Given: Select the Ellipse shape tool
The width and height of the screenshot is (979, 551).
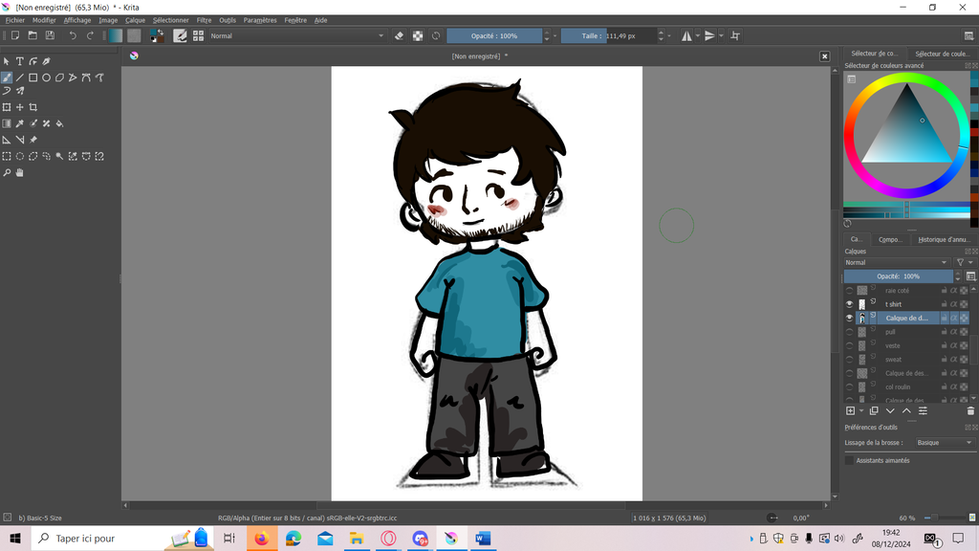Looking at the screenshot, I should pos(46,77).
